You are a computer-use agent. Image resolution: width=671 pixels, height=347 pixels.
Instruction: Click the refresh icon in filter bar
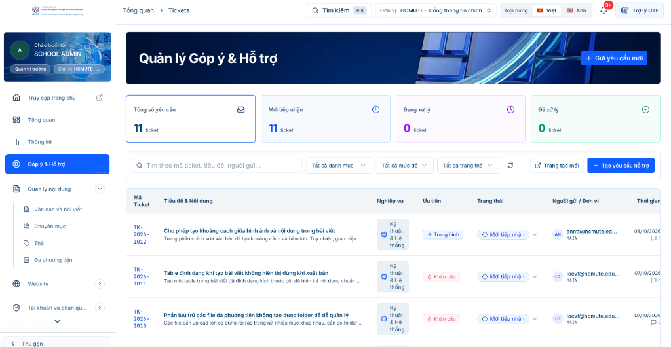[510, 166]
